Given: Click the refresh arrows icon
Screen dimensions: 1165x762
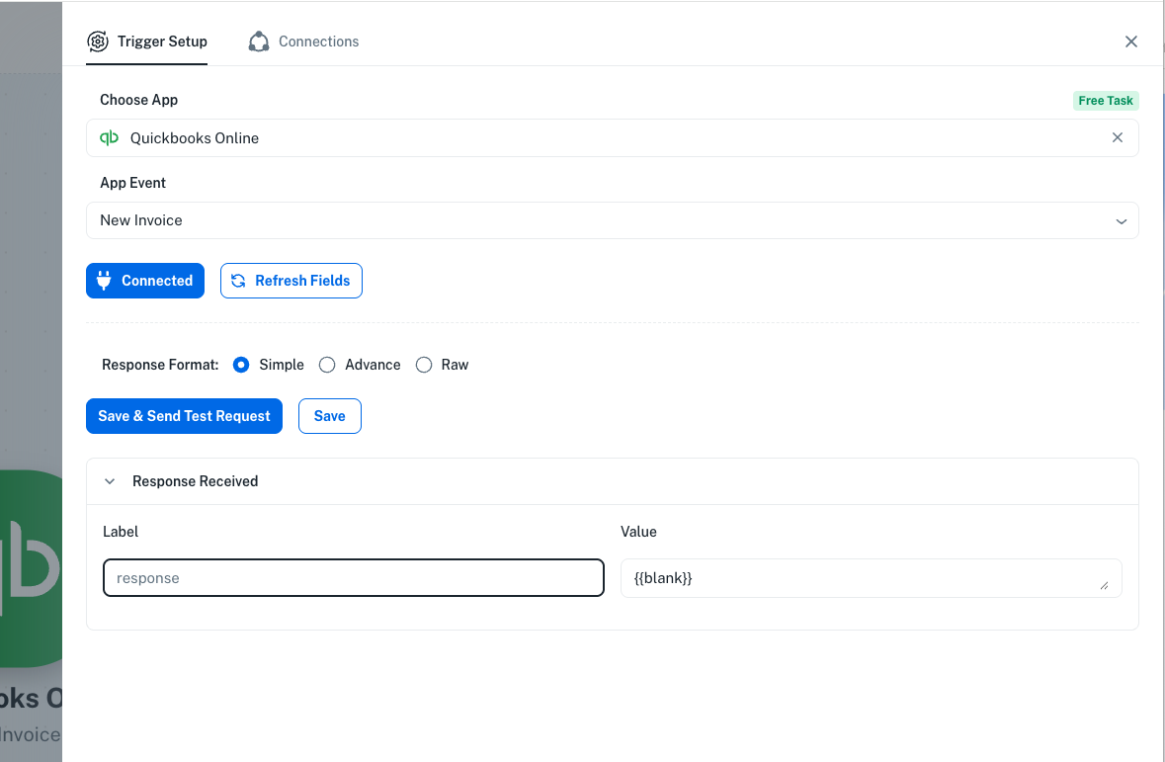Looking at the screenshot, I should (238, 281).
